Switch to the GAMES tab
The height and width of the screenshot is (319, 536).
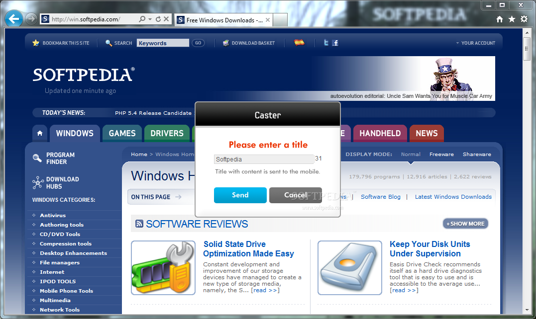[x=122, y=133]
